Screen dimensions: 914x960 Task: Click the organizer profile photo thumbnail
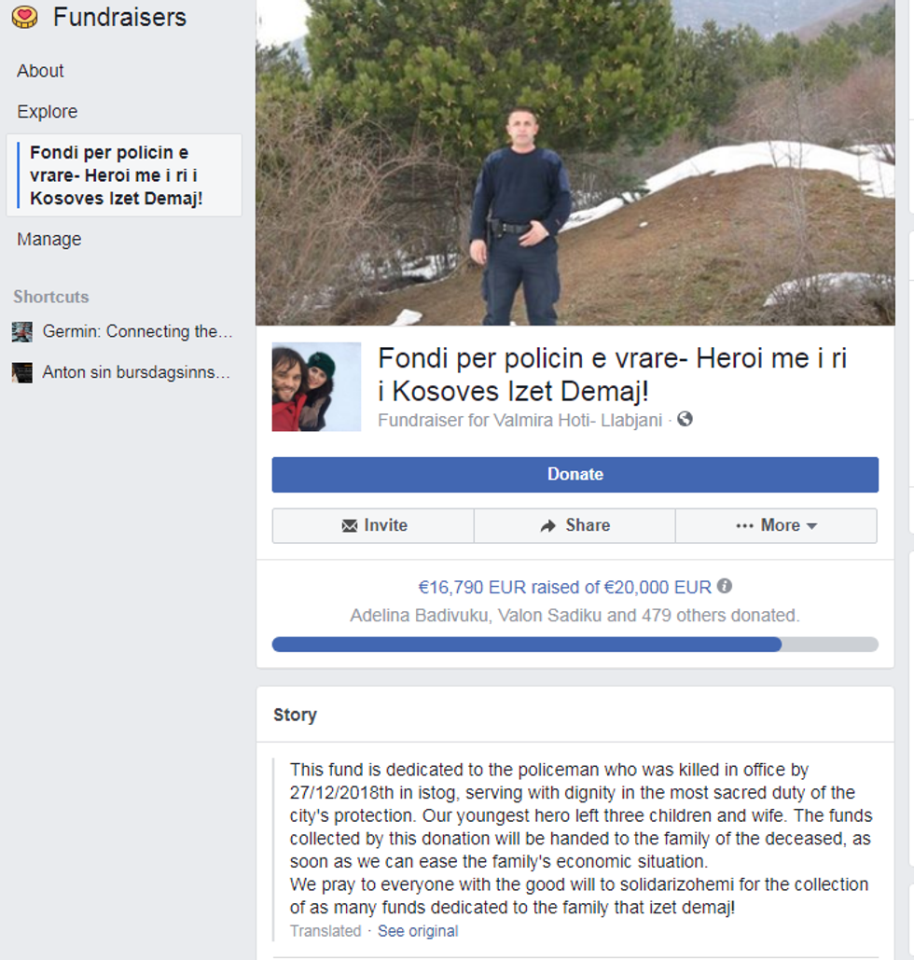click(x=316, y=386)
